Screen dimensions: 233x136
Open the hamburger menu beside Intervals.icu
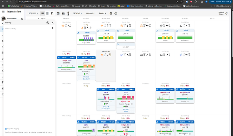tap(3, 11)
